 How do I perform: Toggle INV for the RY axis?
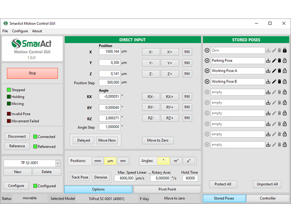(x=187, y=107)
